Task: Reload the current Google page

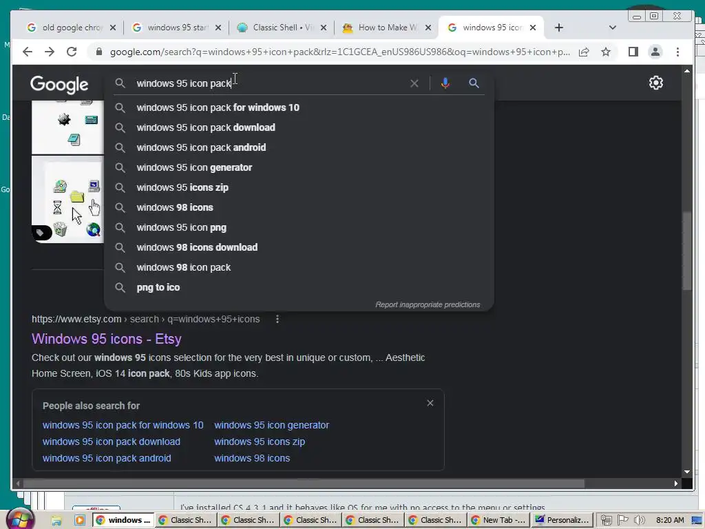Action: click(72, 52)
